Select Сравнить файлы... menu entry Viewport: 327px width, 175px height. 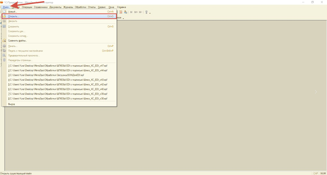pos(17,41)
